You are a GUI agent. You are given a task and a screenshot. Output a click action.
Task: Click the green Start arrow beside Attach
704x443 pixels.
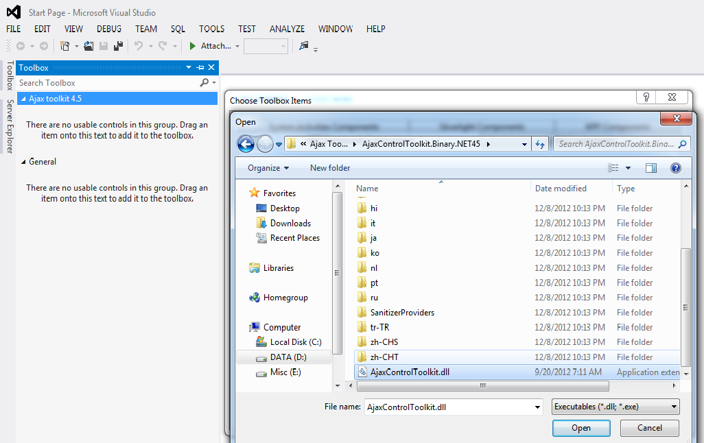point(193,46)
